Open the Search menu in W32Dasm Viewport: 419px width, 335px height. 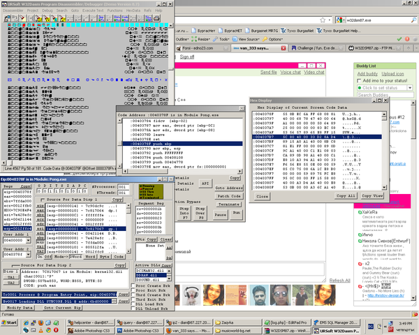pos(61,10)
